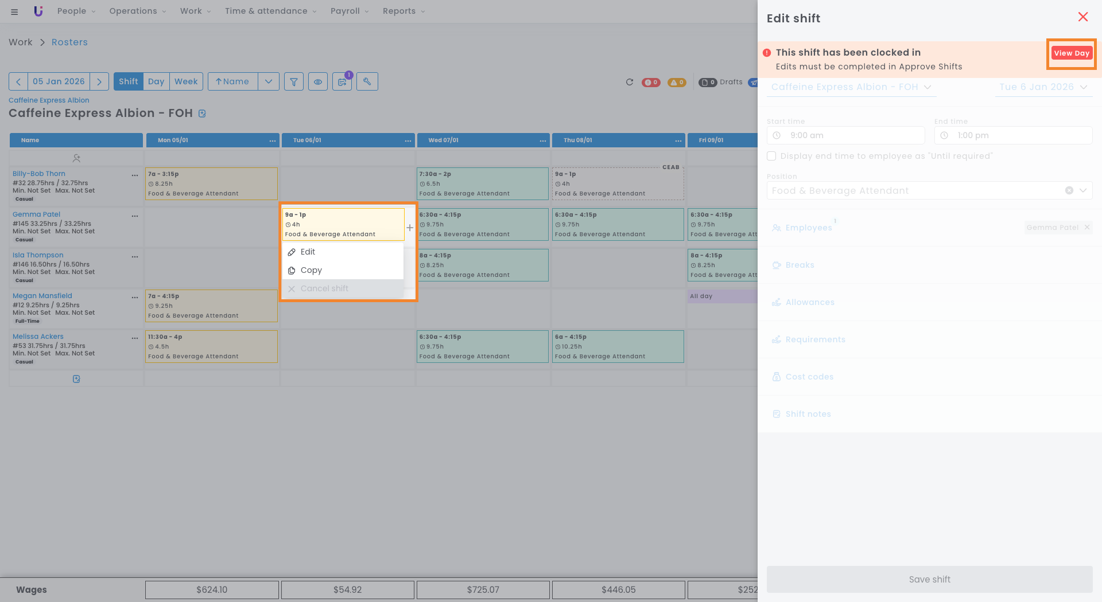
Task: Click the eye visibility icon in toolbar
Action: point(318,81)
